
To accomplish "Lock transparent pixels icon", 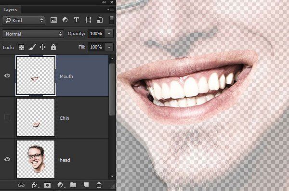I will coord(21,47).
